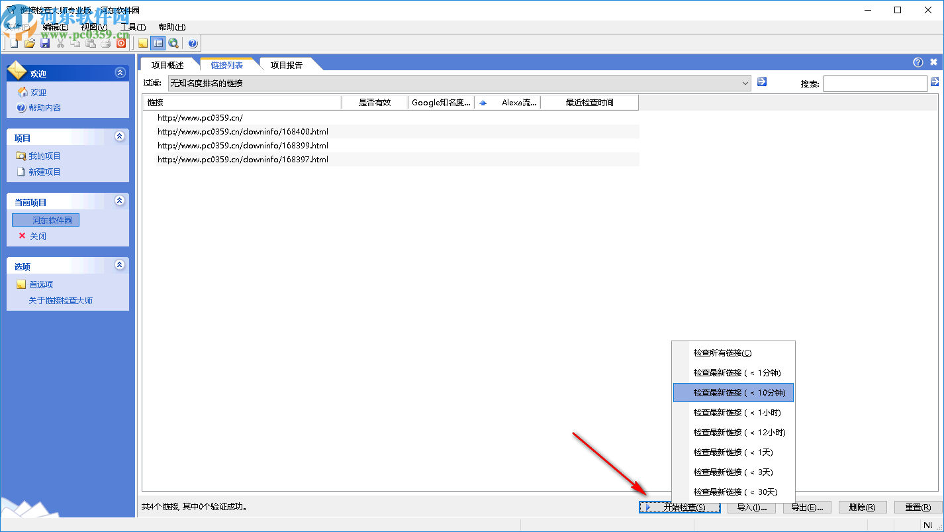Sort by the 链接 column header

click(242, 102)
